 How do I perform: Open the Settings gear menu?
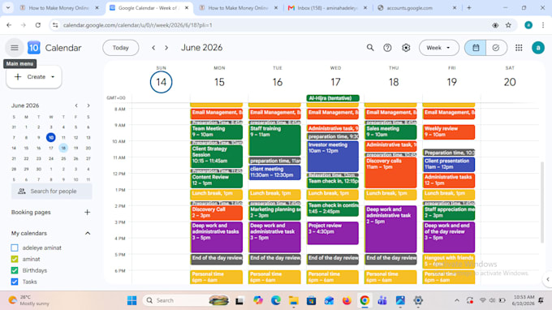(x=406, y=48)
